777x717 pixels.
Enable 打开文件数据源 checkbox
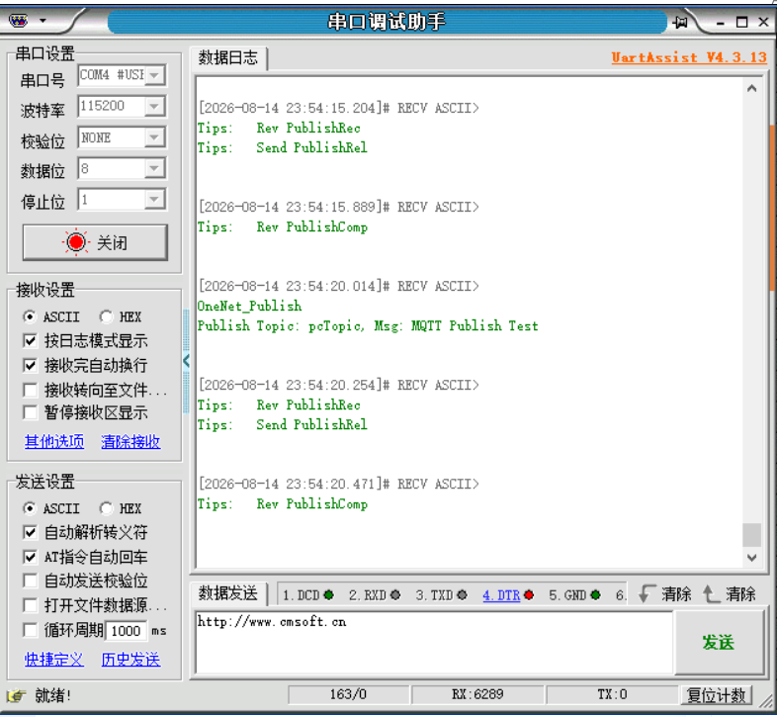click(x=31, y=605)
